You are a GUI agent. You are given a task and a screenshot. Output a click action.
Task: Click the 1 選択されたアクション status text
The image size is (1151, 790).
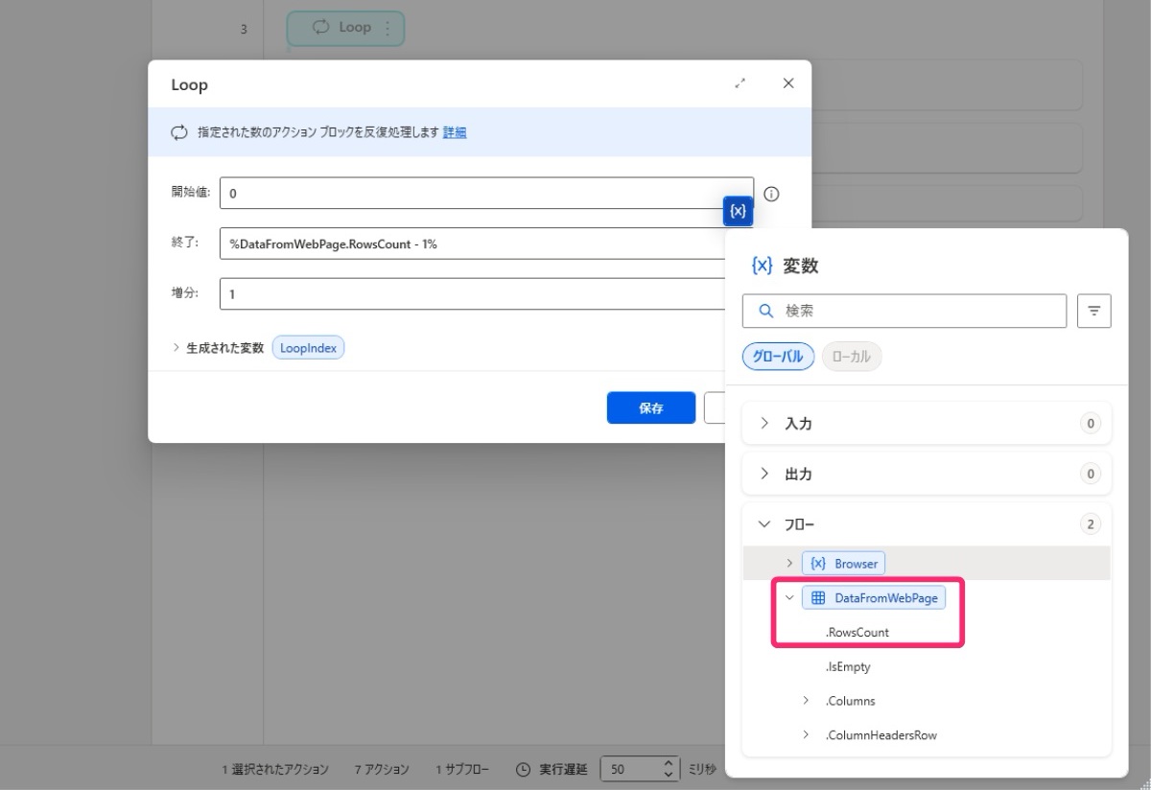[x=275, y=769]
